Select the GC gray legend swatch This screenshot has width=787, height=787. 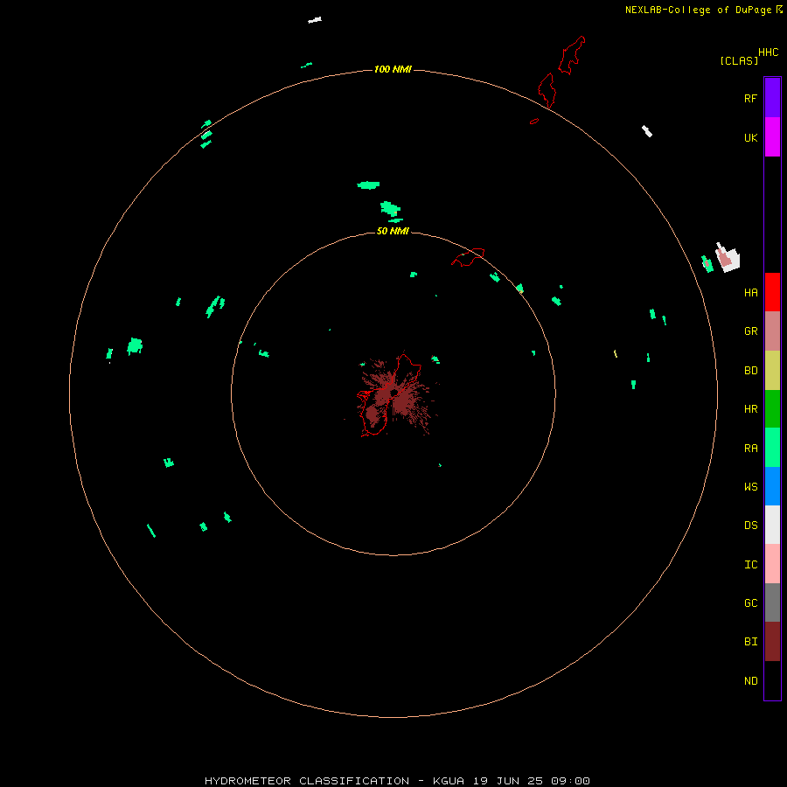coord(772,602)
